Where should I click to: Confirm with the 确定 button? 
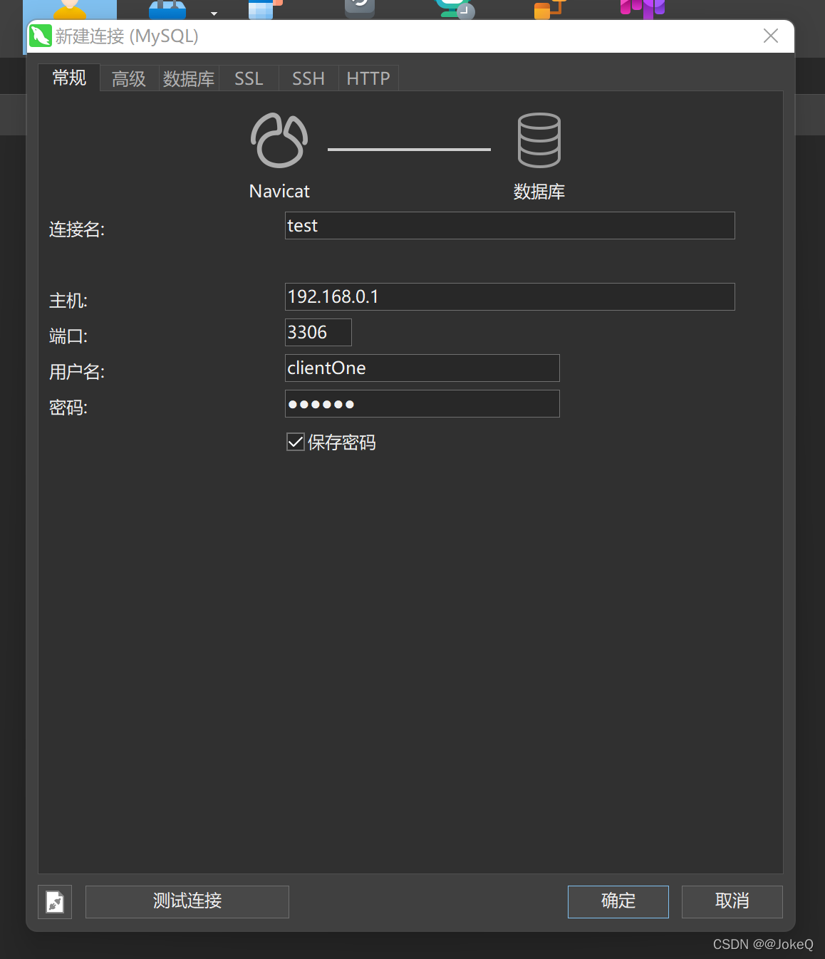point(618,901)
